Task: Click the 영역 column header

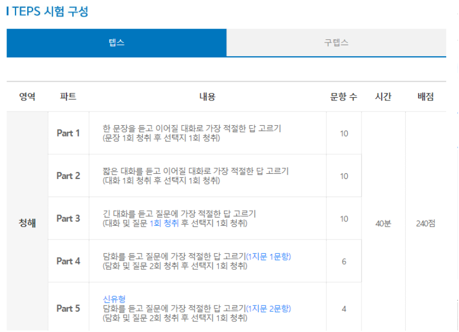Action: pos(27,96)
